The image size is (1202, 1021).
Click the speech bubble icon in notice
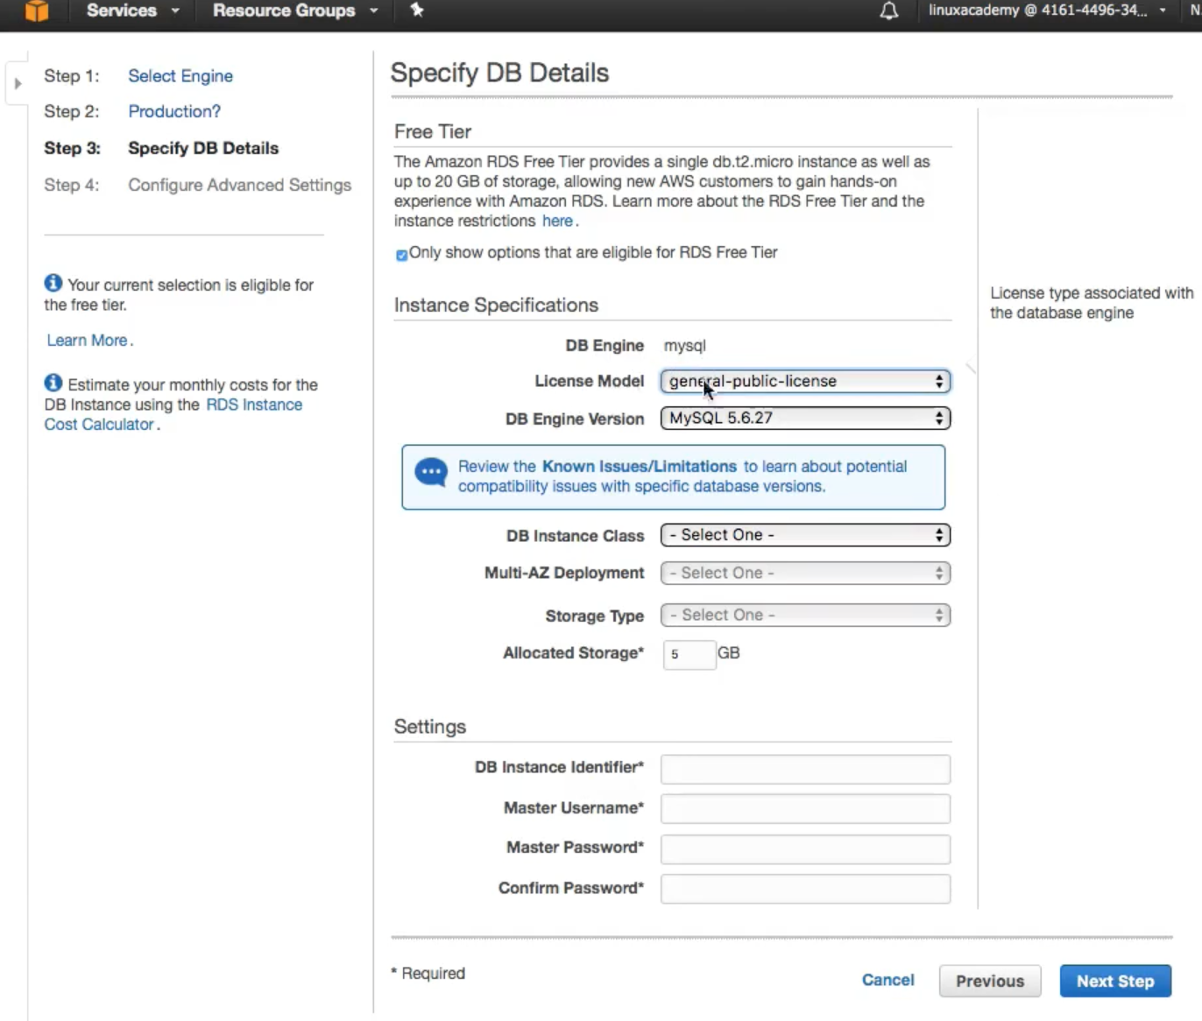pos(431,473)
